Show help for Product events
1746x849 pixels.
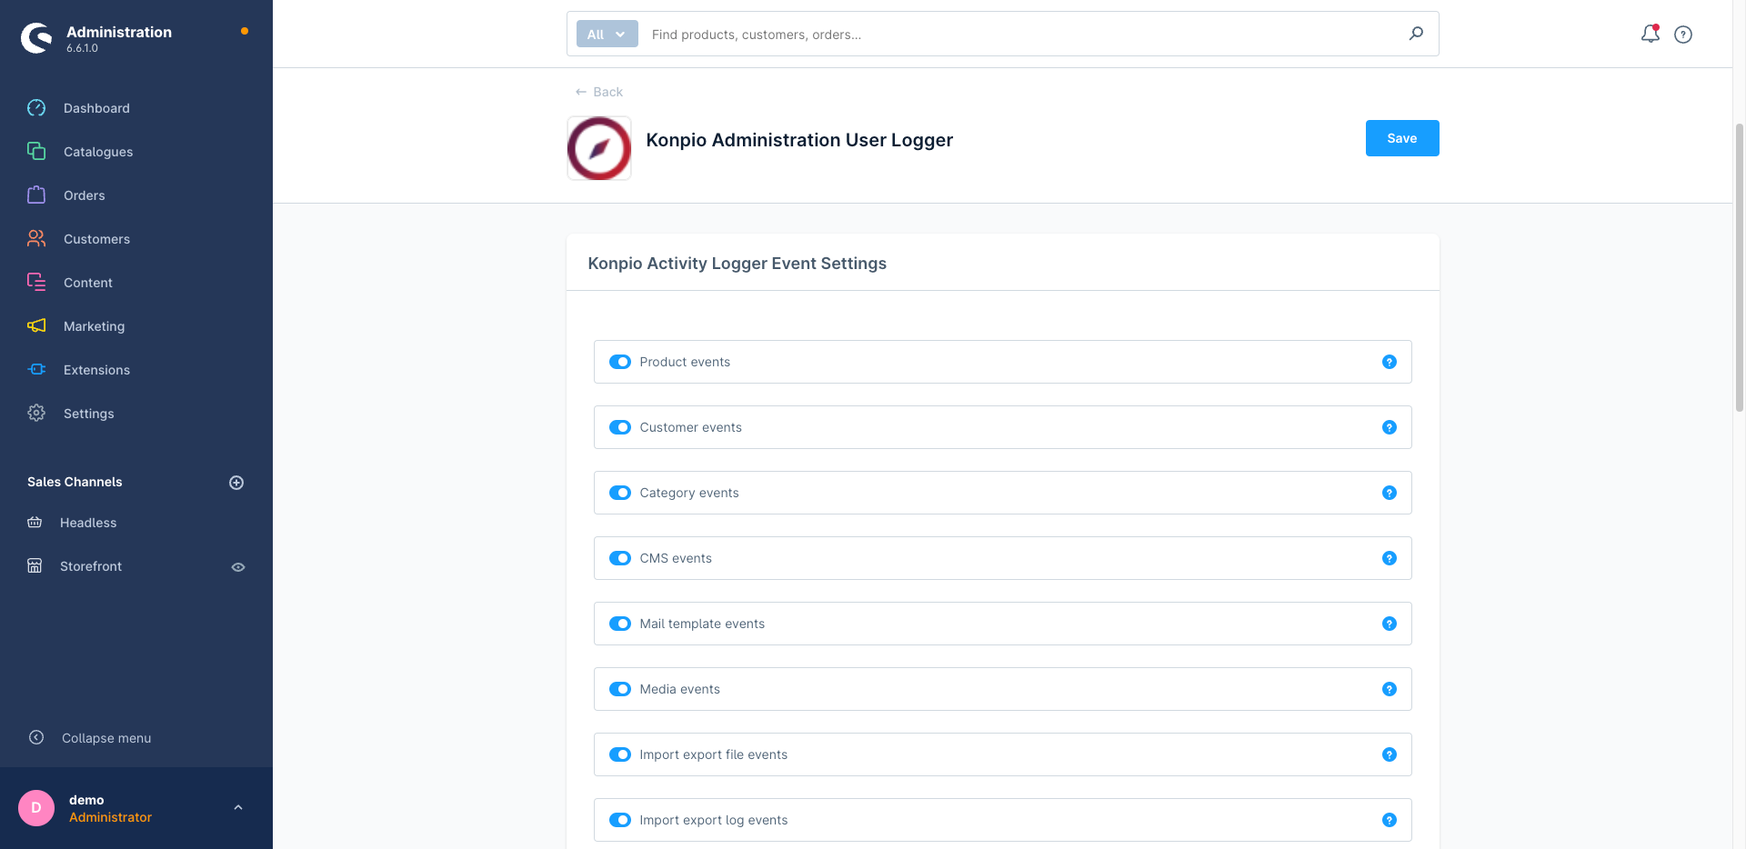pos(1390,362)
